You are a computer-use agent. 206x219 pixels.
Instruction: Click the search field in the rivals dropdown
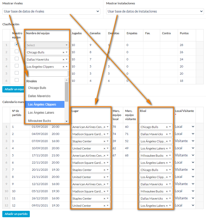click(47, 74)
